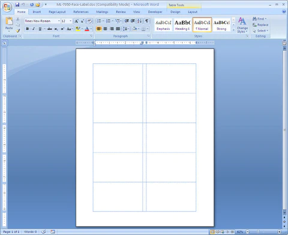This screenshot has width=288, height=235.
Task: Open the font name dropdown
Action: pyautogui.click(x=59, y=21)
